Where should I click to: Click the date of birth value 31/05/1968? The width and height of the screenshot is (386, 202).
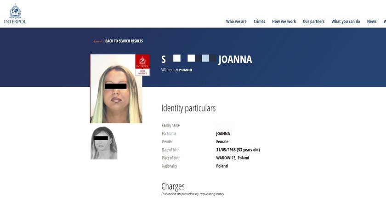(238, 150)
